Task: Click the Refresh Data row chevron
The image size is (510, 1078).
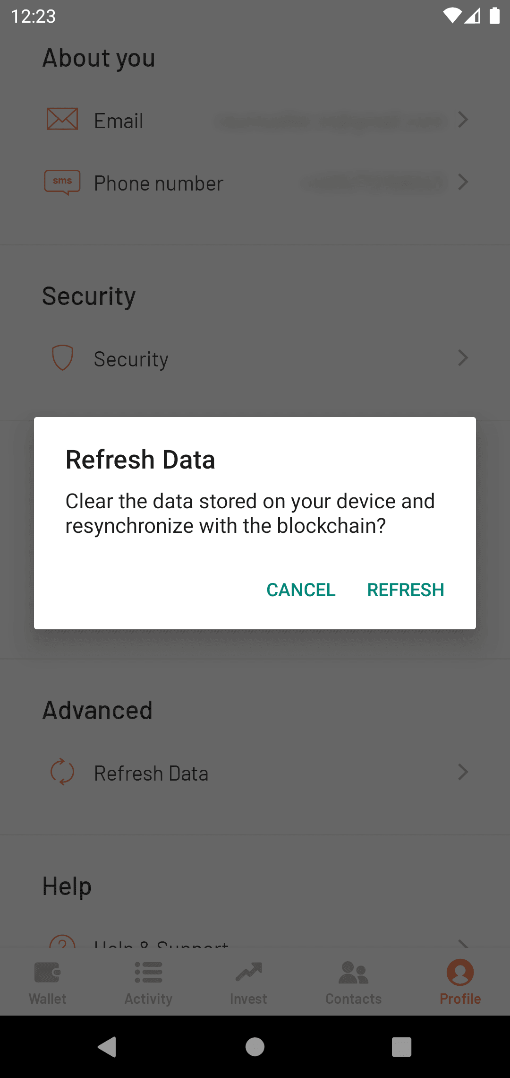Action: tap(463, 772)
